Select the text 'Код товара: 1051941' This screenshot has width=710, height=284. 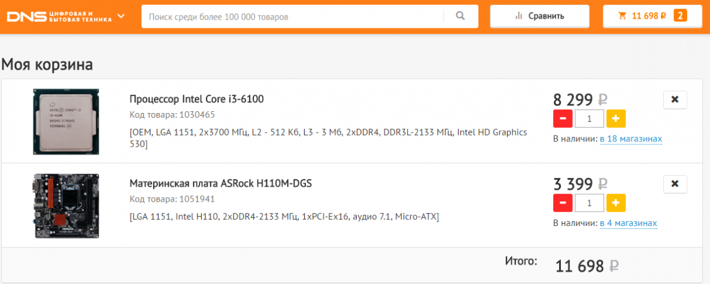click(172, 199)
